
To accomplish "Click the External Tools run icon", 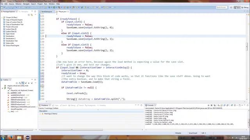I will coord(59,7).
